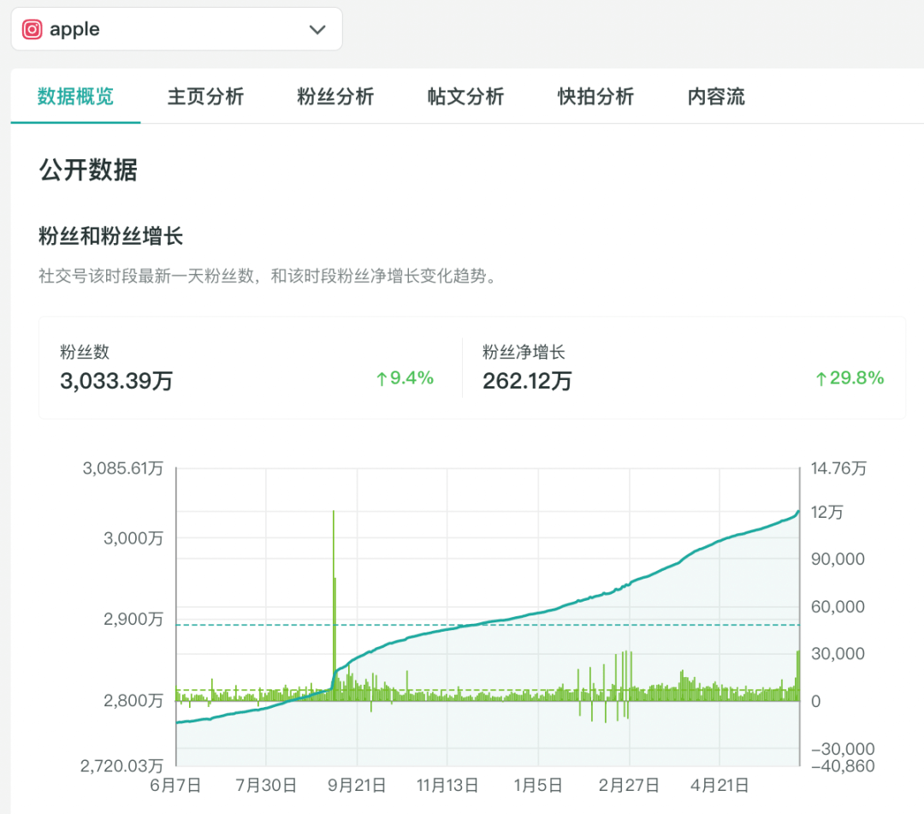This screenshot has width=924, height=814.
Task: Open the 主页分析 tab
Action: pyautogui.click(x=205, y=97)
